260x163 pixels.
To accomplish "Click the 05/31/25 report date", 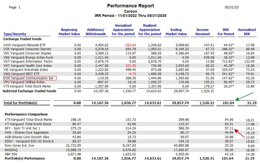I will [x=232, y=7].
